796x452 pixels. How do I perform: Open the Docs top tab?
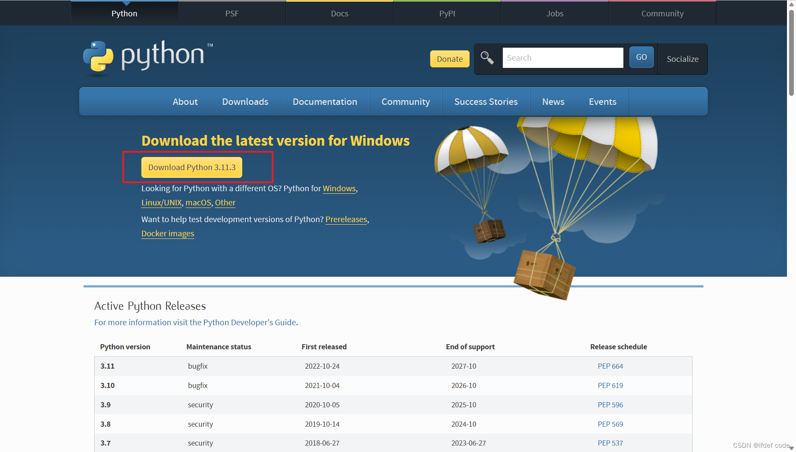[340, 13]
